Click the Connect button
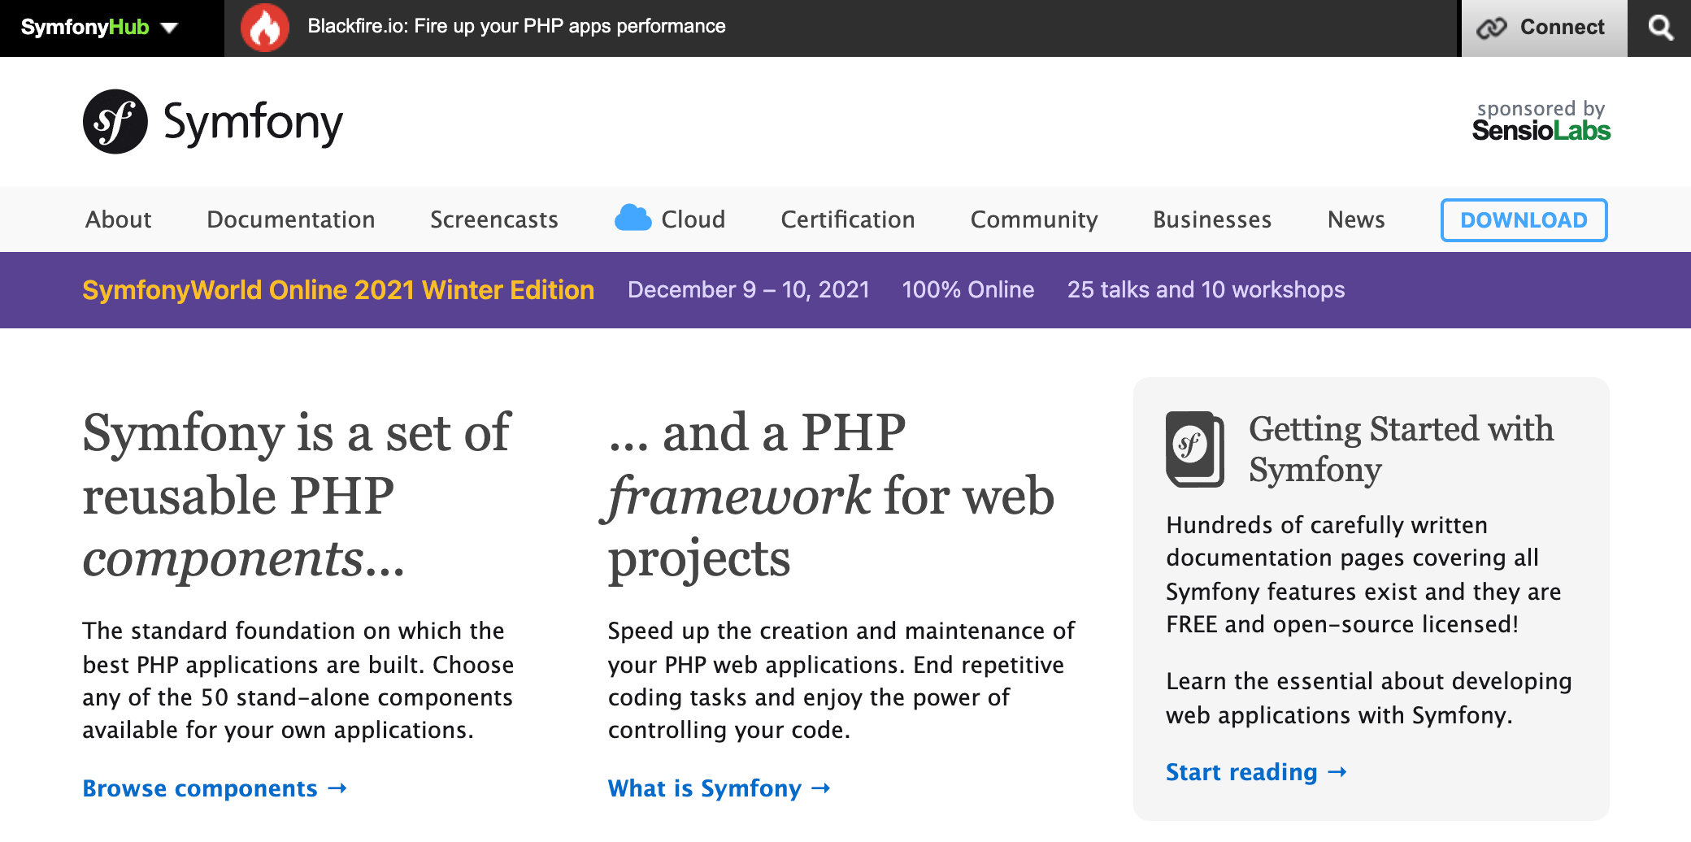 [x=1544, y=28]
